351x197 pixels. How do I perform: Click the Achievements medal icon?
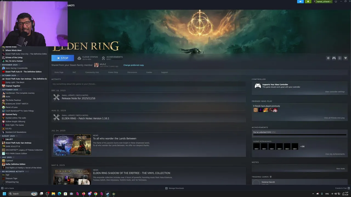[103, 58]
